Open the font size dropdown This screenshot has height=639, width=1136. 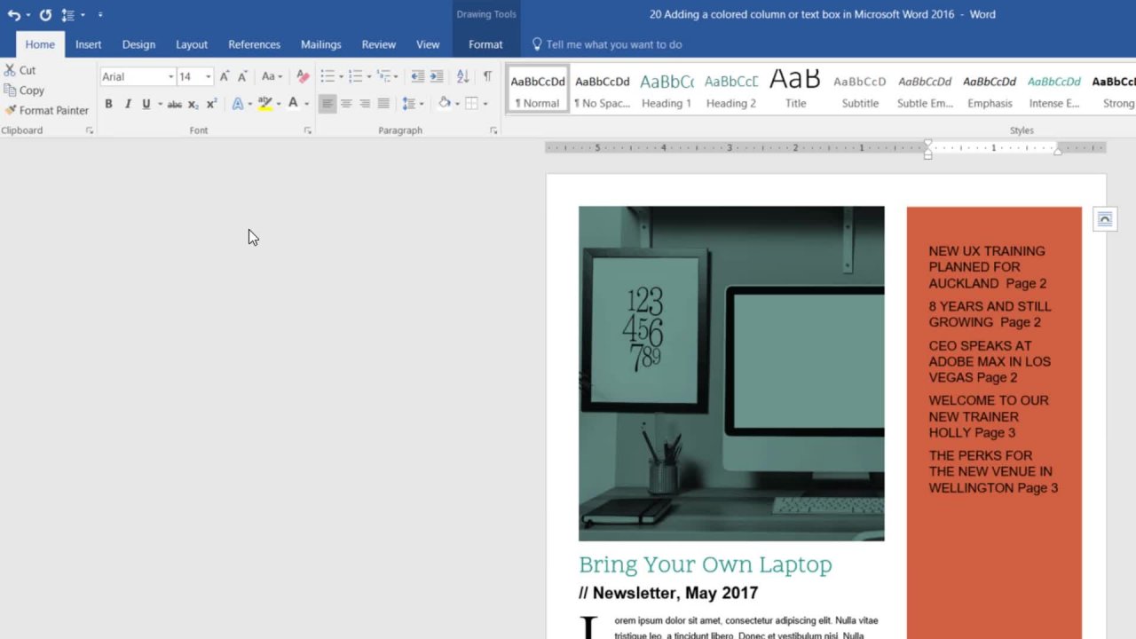click(x=208, y=77)
